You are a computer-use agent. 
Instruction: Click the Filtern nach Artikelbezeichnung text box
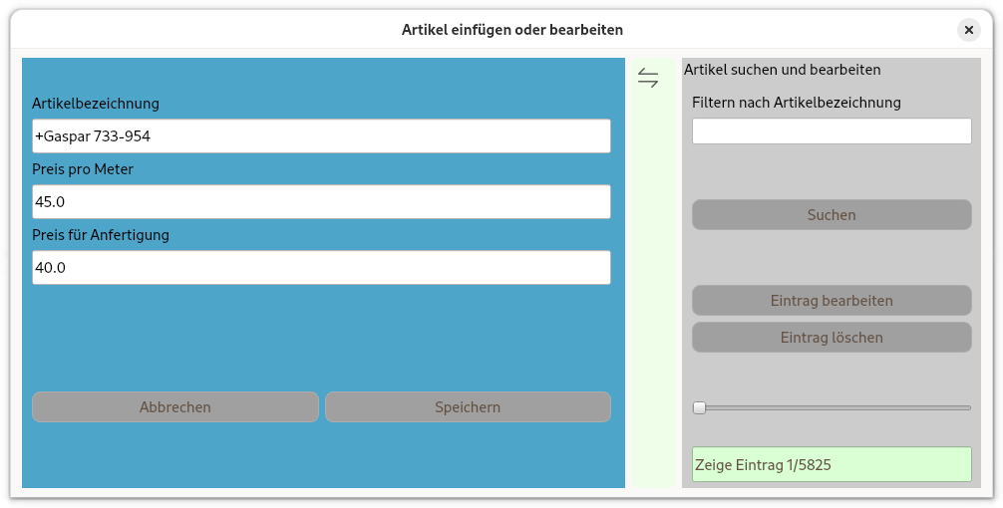[x=832, y=131]
